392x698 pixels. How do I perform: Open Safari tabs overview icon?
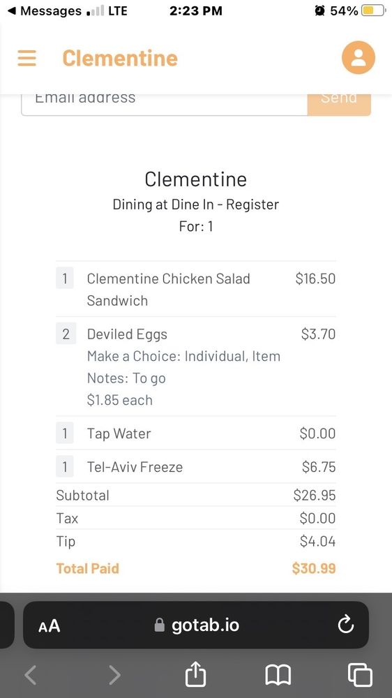tap(359, 675)
